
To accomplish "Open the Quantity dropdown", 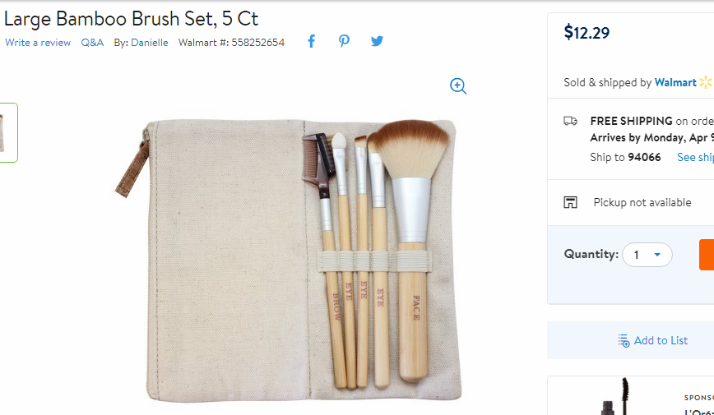I will coord(647,255).
